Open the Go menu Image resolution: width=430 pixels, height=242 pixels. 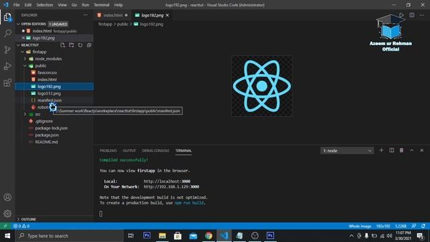(74, 5)
